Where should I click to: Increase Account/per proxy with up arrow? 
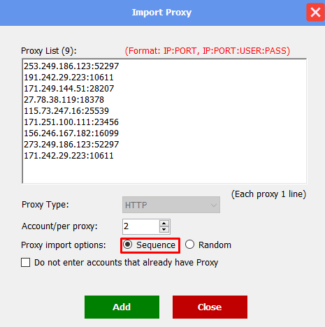(164, 224)
